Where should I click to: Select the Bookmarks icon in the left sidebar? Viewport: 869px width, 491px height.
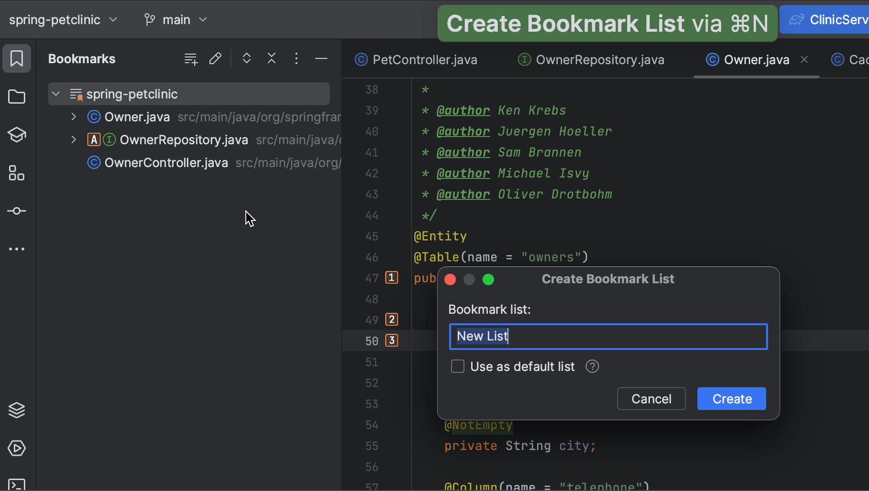[x=17, y=58]
